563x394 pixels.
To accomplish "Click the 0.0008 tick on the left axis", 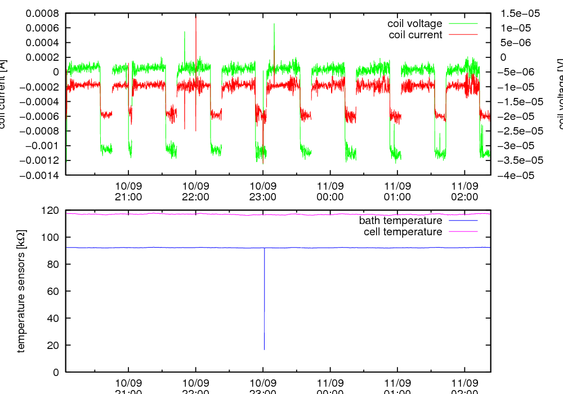I will [43, 13].
